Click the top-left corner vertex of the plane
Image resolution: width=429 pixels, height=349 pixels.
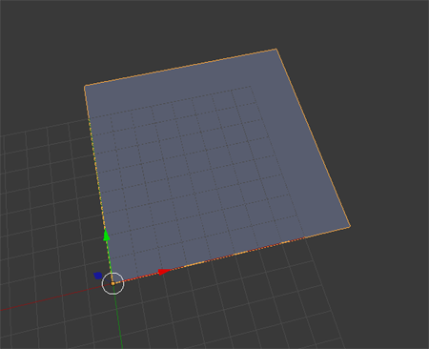[x=85, y=86]
